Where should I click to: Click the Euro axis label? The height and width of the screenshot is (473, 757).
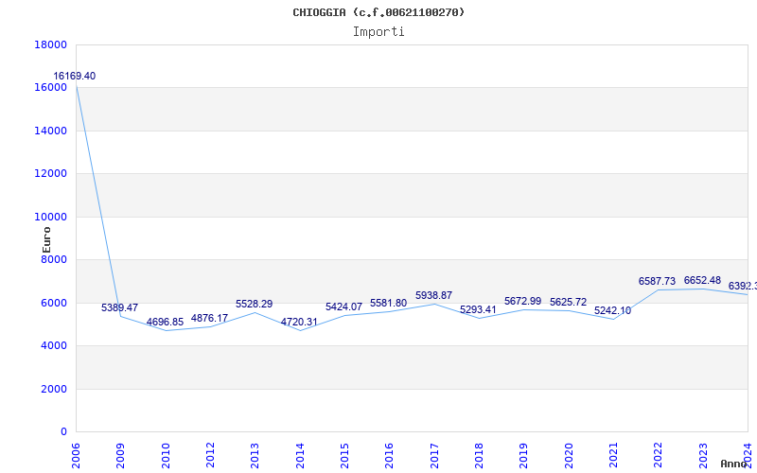46,240
